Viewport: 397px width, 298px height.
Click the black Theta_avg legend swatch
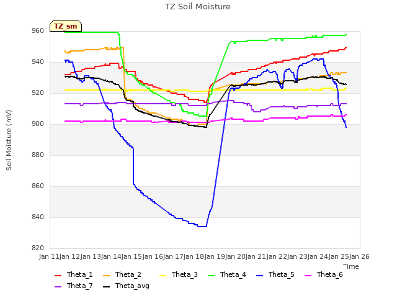point(106,287)
